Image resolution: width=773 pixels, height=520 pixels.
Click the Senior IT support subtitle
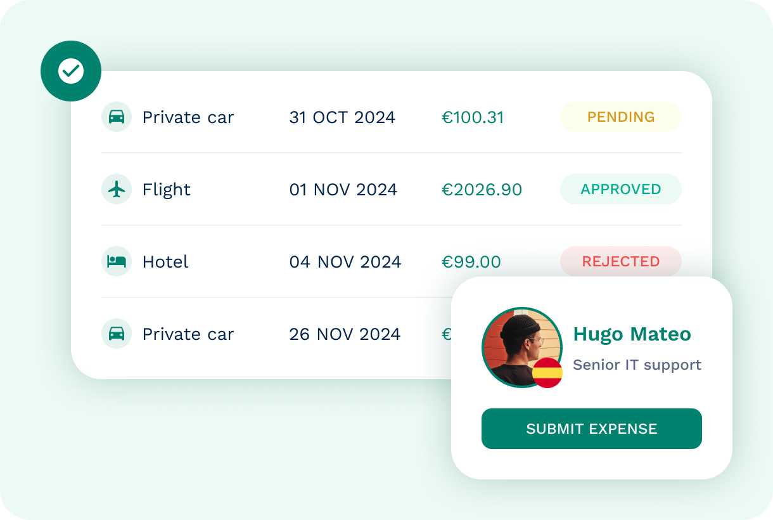click(x=637, y=365)
